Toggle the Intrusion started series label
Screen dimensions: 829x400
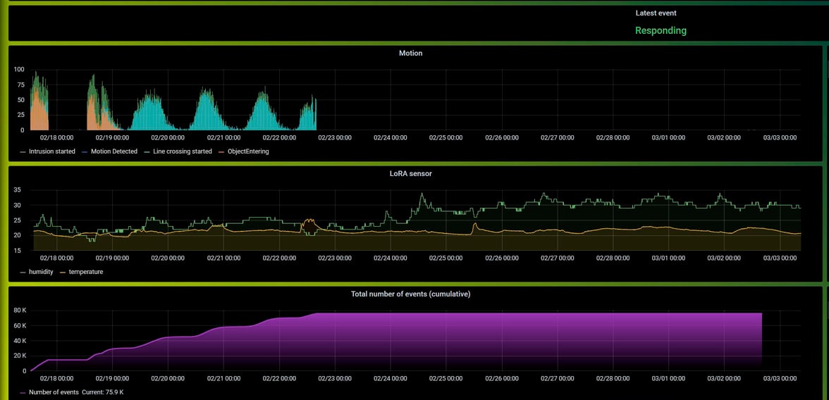coord(52,151)
